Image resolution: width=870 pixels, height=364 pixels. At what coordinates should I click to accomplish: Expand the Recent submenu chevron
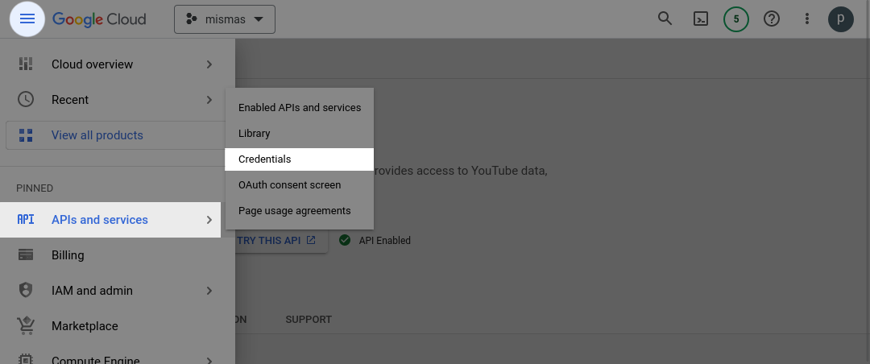(209, 100)
